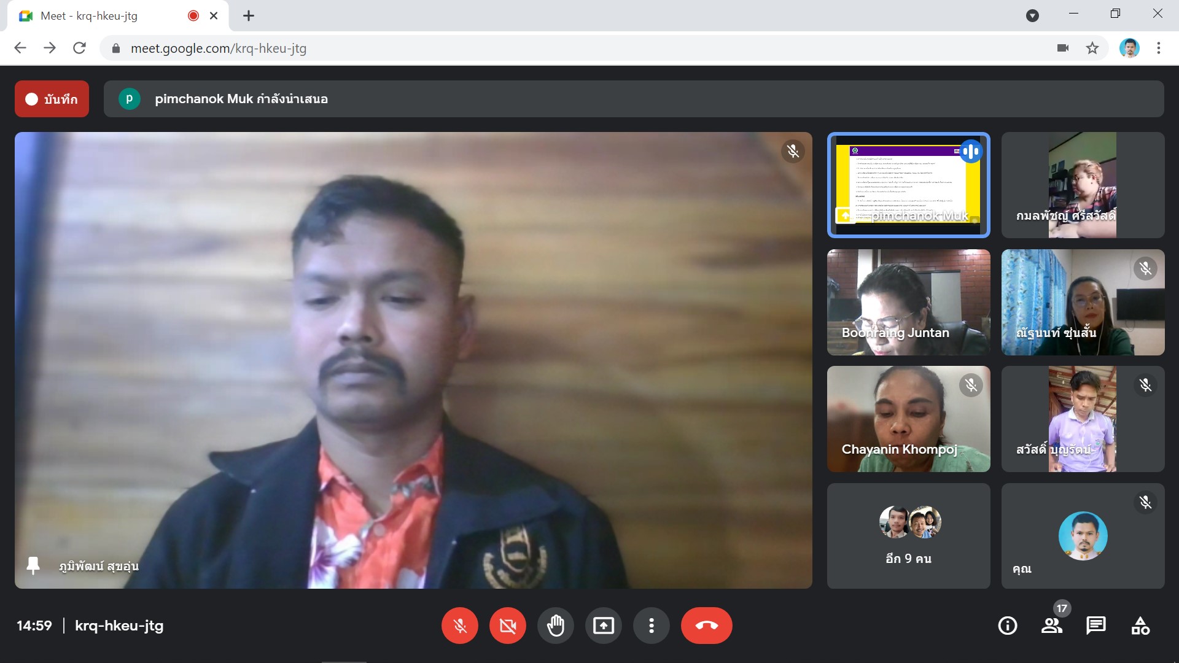The image size is (1179, 663).
Task: Open meeting details info icon
Action: 1007,626
